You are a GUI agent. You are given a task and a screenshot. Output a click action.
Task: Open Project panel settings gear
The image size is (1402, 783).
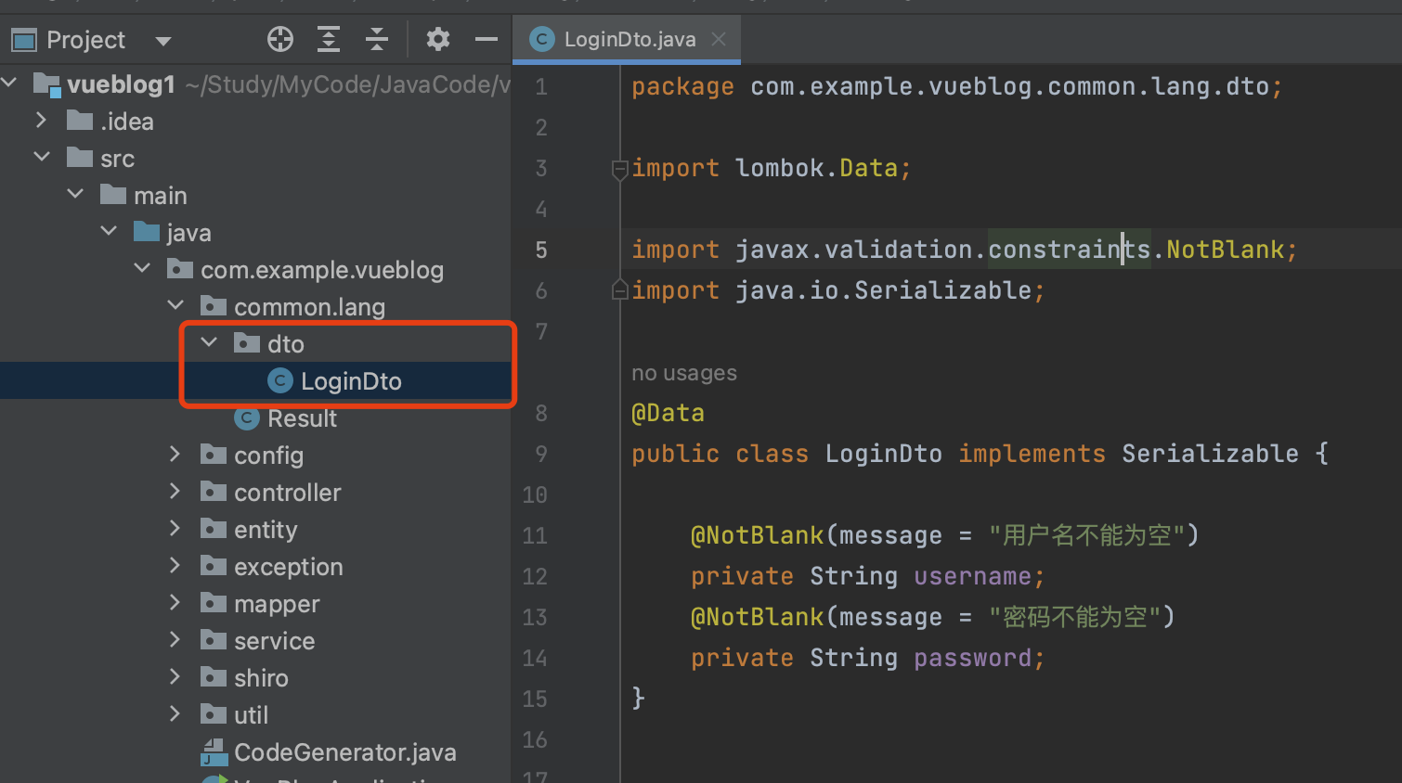pos(437,39)
